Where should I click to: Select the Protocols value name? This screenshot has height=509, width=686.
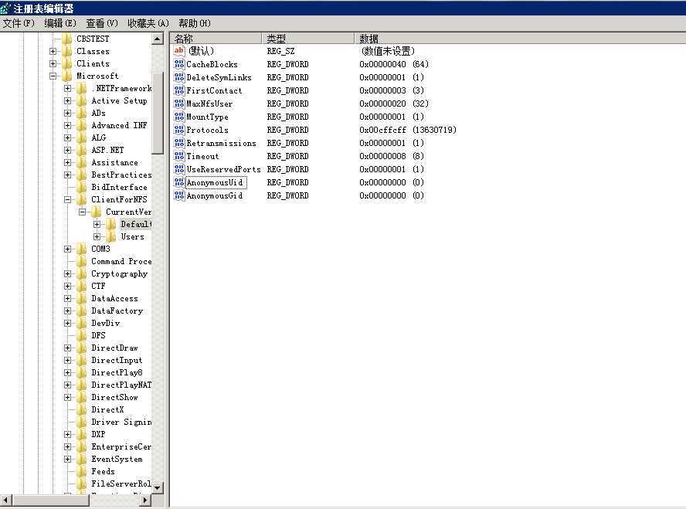point(207,130)
